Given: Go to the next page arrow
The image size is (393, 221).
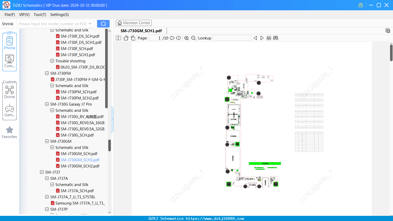Looking at the screenshot, I should [179, 38].
